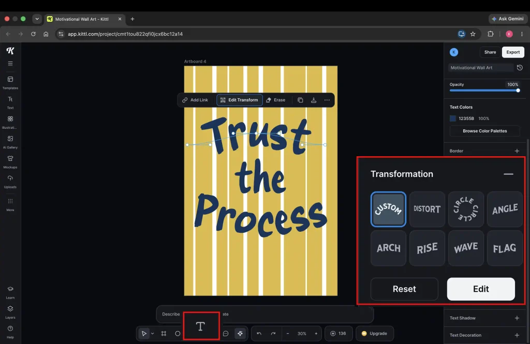Select the ellipse shape tool

click(x=178, y=334)
